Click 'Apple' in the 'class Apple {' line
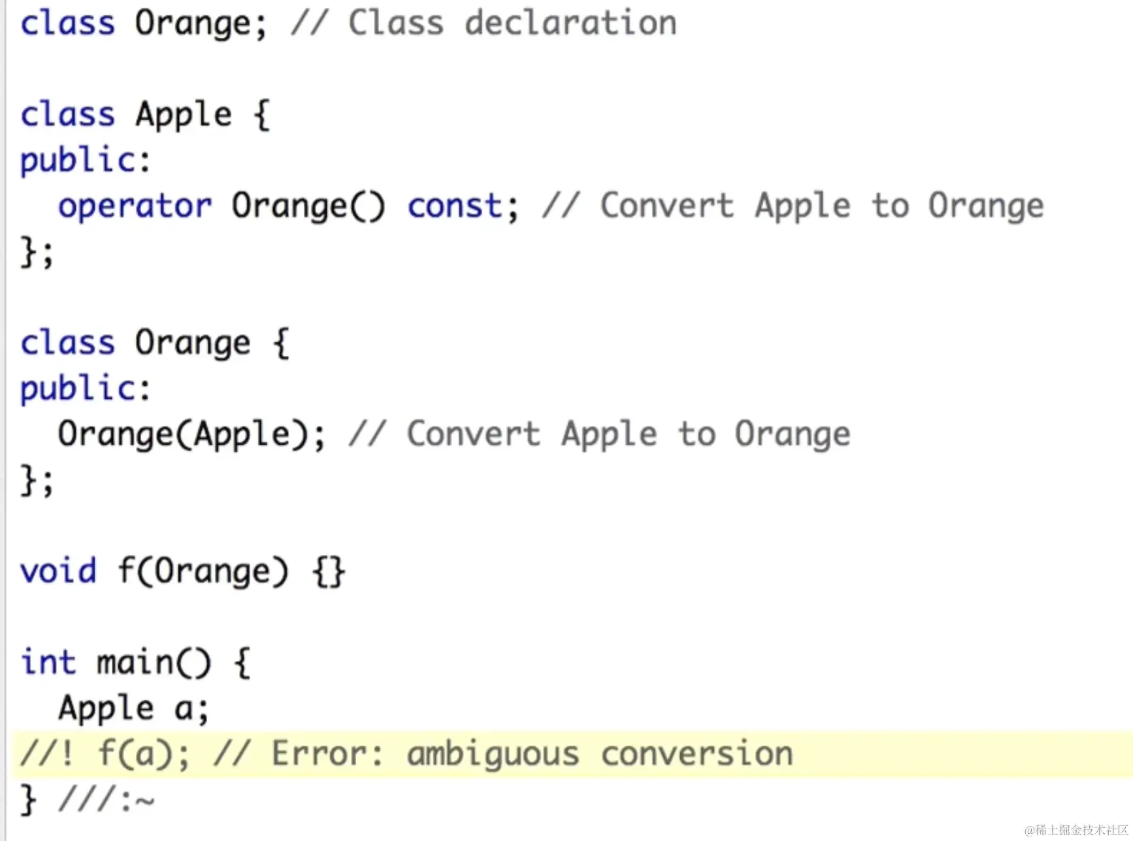The height and width of the screenshot is (841, 1133). (x=184, y=115)
